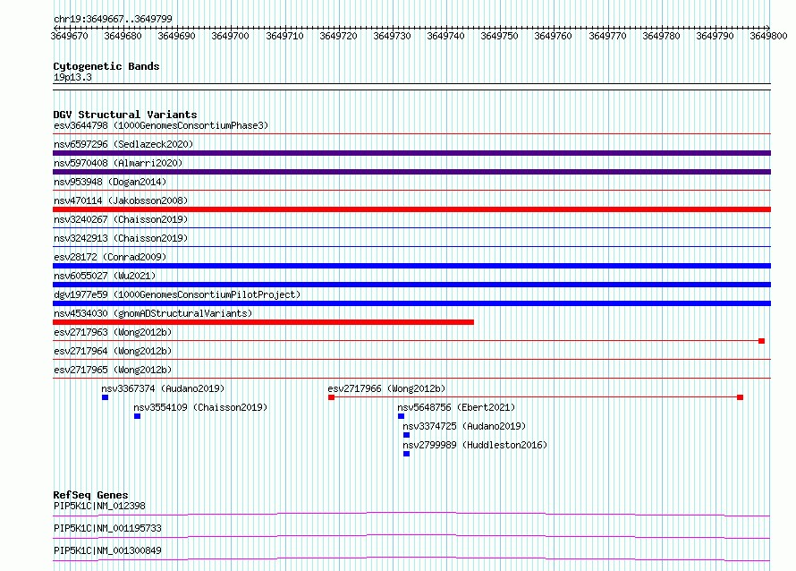The width and height of the screenshot is (796, 571).
Task: Click thick red bar of nsv470114
Action: (x=411, y=209)
